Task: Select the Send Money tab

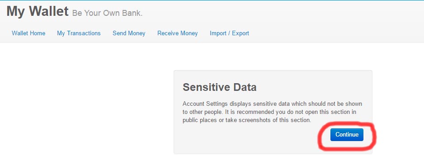Action: [129, 33]
